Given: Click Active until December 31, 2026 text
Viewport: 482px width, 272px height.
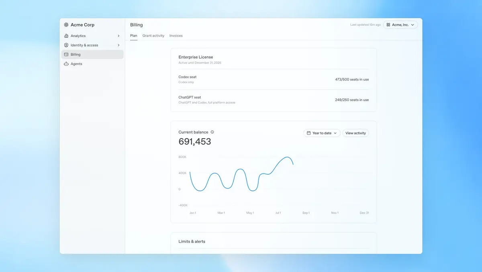Looking at the screenshot, I should pos(200,63).
